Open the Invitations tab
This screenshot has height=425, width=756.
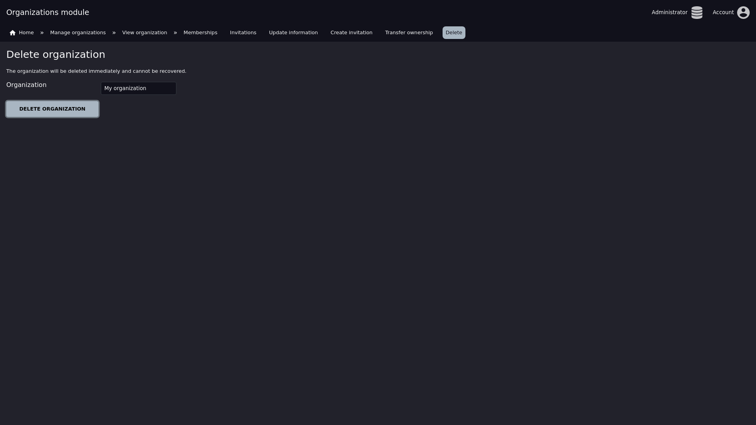(x=243, y=33)
